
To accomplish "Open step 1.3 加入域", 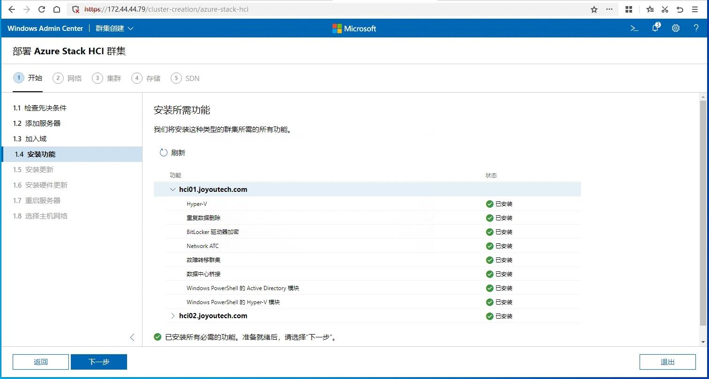I will (72, 139).
